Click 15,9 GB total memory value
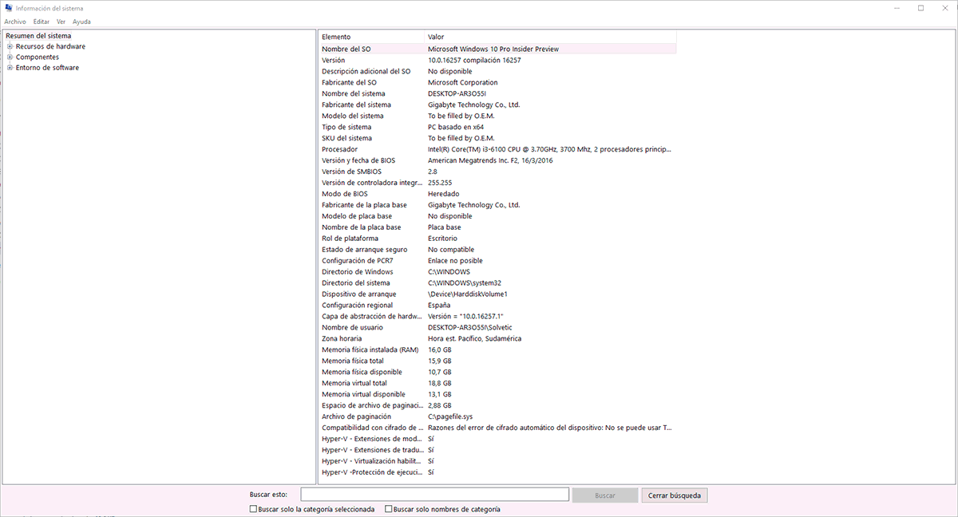Viewport: 958px width, 517px height. pyautogui.click(x=440, y=361)
